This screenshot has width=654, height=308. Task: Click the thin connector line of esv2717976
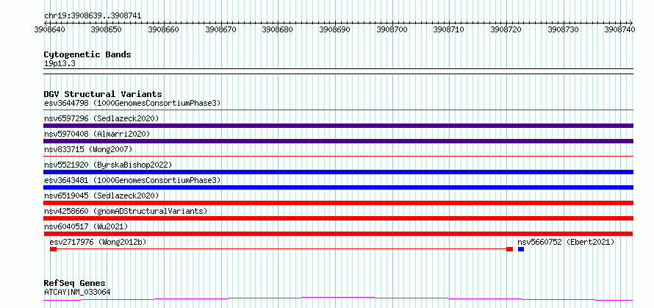pyautogui.click(x=281, y=249)
